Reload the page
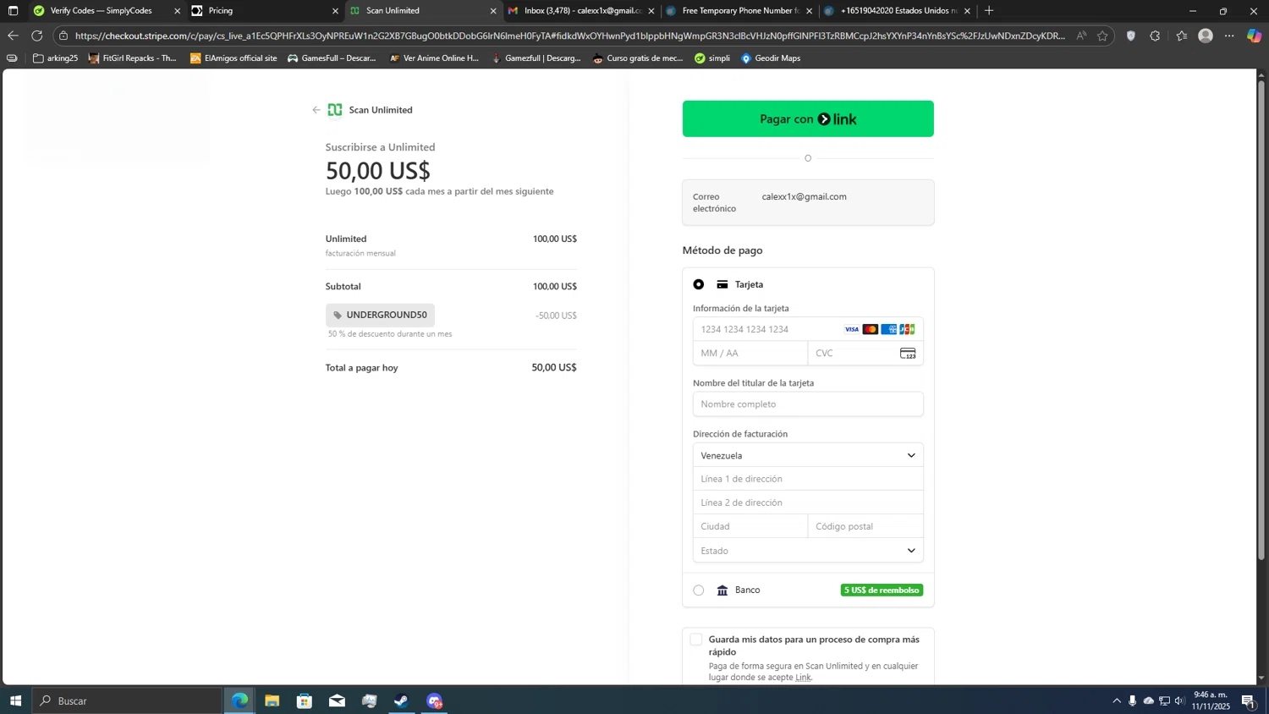Image resolution: width=1269 pixels, height=714 pixels. pyautogui.click(x=37, y=36)
